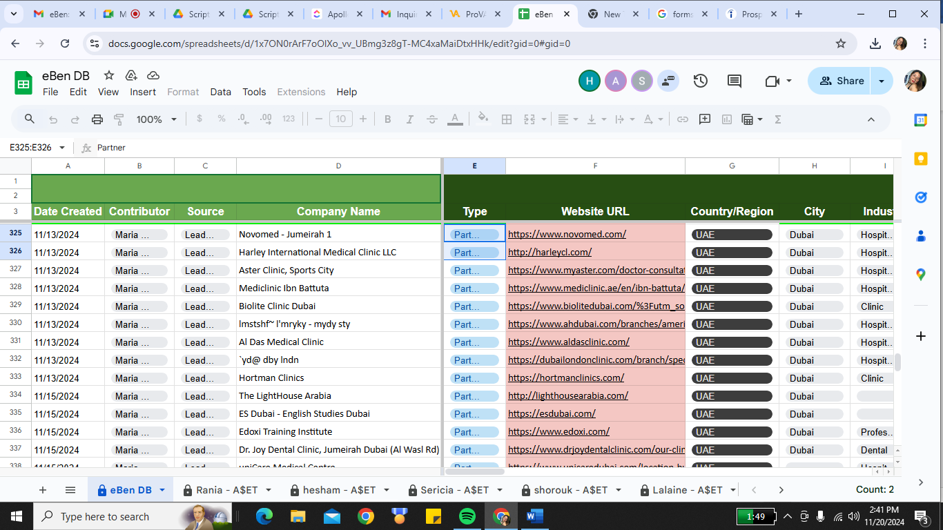Open the Insert menu
Image resolution: width=943 pixels, height=530 pixels.
coord(143,92)
